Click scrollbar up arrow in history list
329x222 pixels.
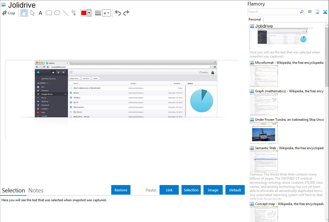click(327, 25)
